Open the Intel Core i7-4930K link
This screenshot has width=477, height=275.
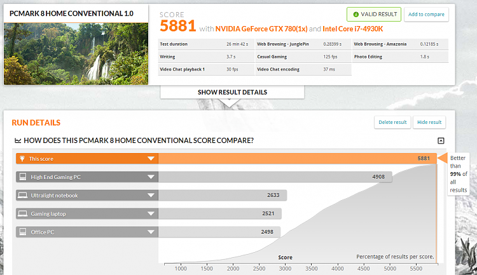coord(352,29)
